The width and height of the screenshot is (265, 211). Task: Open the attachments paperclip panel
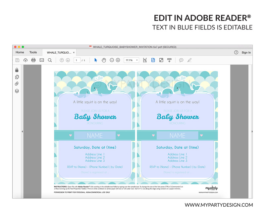17,84
